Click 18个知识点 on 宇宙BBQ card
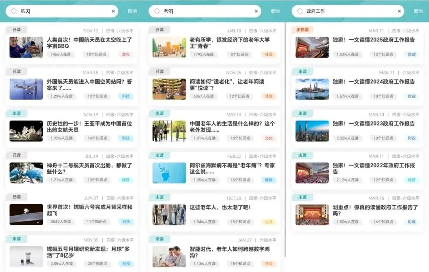The height and width of the screenshot is (272, 429). (96, 54)
